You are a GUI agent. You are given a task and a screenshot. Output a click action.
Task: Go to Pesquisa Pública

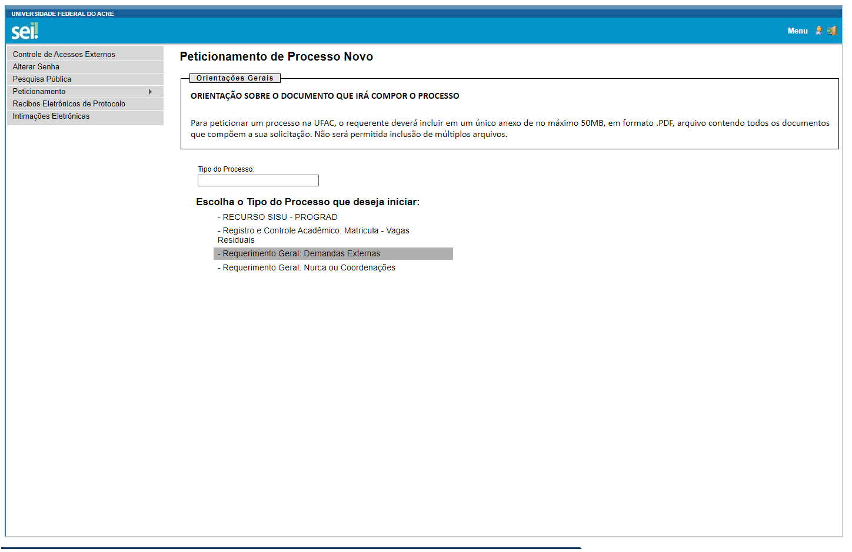[x=42, y=79]
